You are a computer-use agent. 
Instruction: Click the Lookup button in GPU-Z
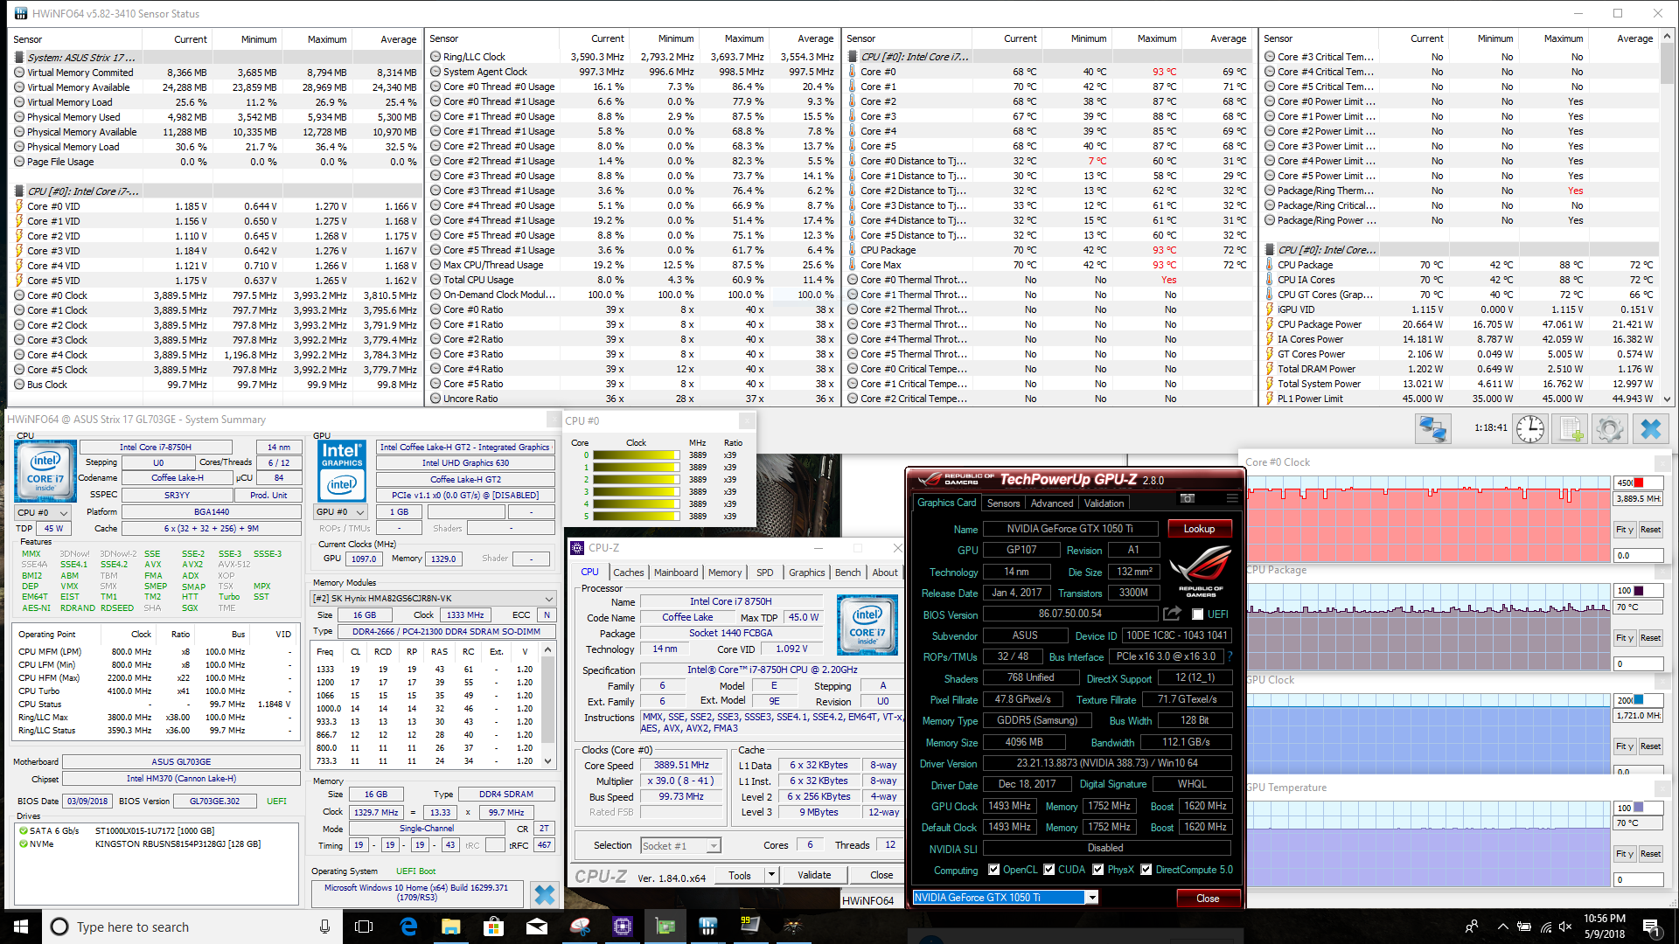[1199, 529]
